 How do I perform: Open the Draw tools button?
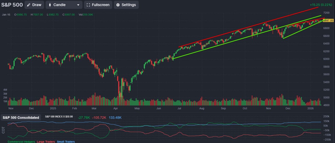(x=34, y=5)
